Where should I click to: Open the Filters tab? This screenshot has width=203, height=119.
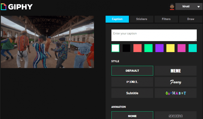click(x=166, y=19)
